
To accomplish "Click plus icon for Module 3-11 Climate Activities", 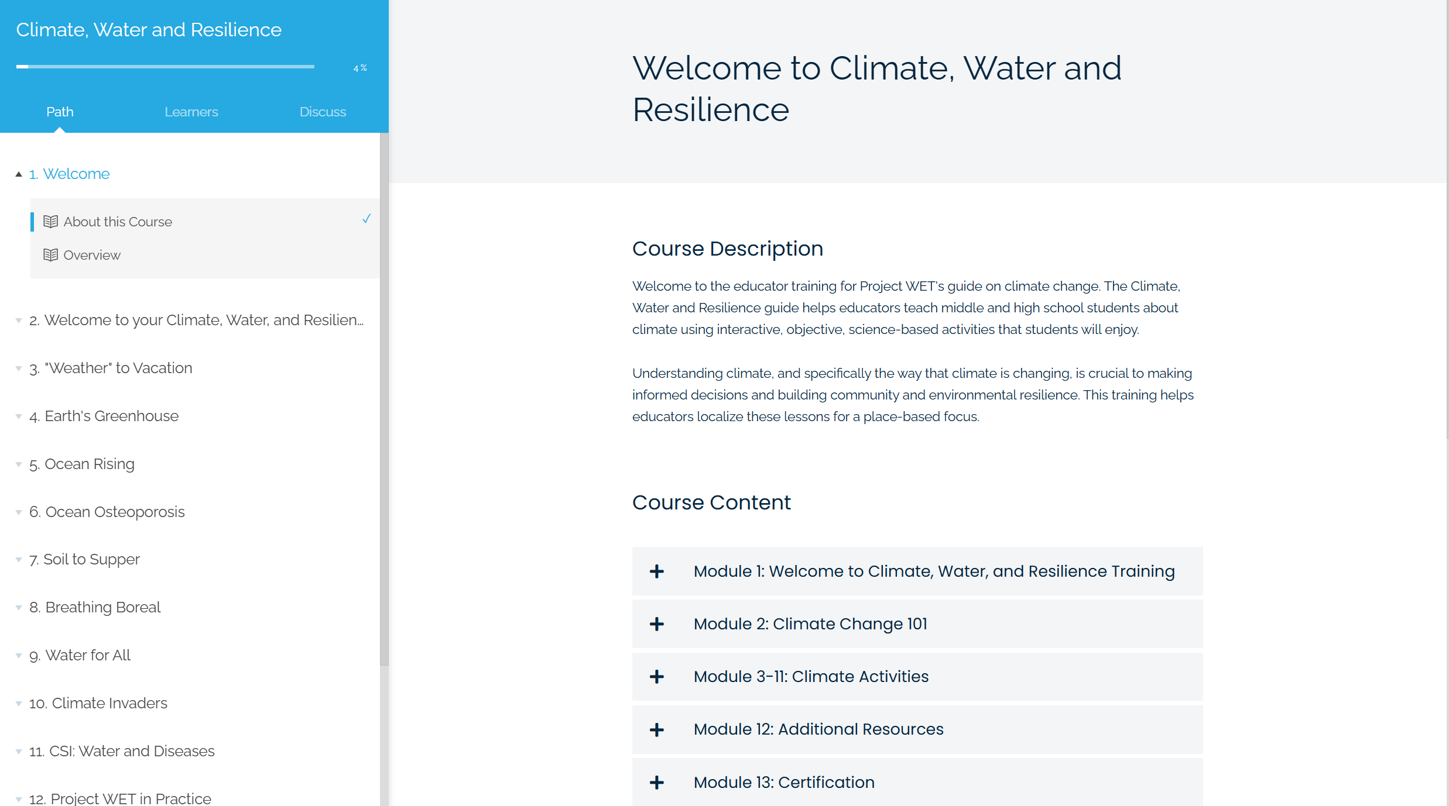I will coord(657,677).
